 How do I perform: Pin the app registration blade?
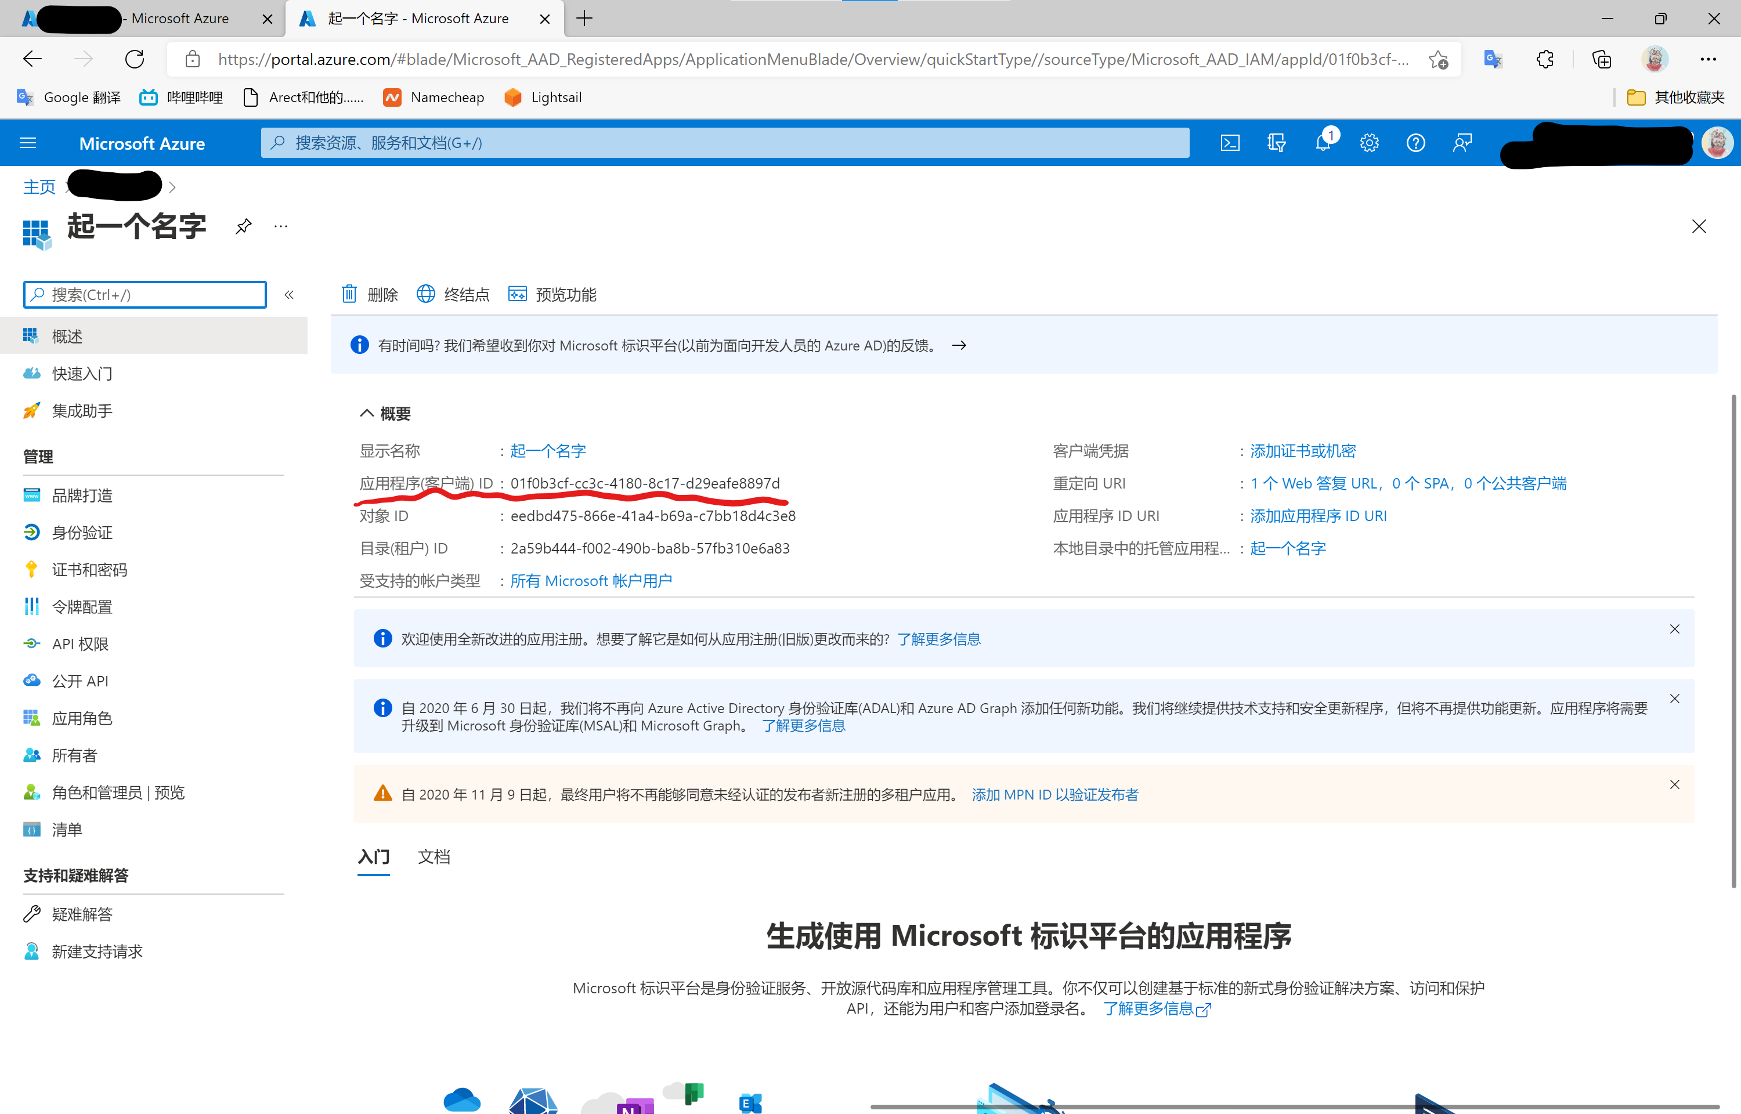point(244,226)
